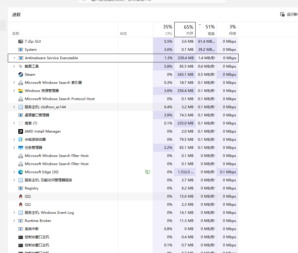The width and height of the screenshot is (298, 253).
Task: Click Antimalware memory value 239.4 MB
Action: [x=186, y=58]
